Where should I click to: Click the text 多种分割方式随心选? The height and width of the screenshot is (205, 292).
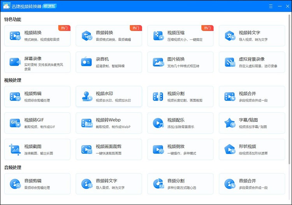coord(182,187)
